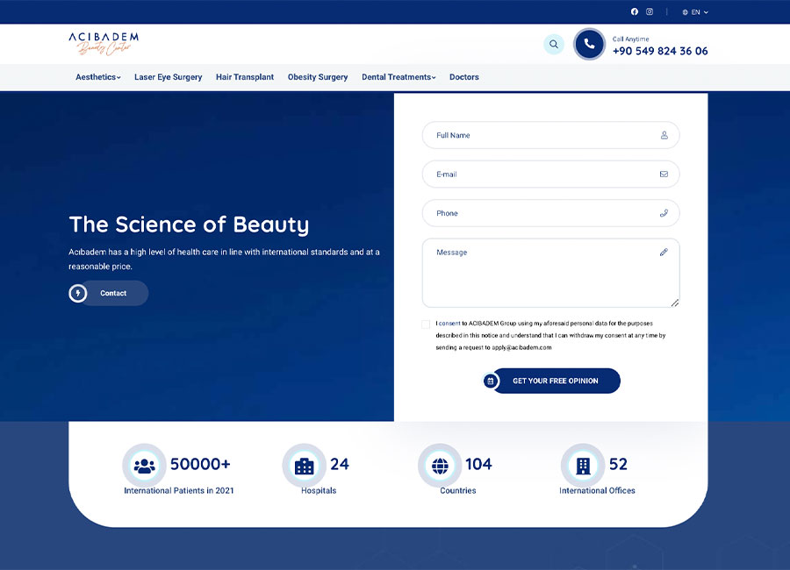Click the globe icon by 104
The height and width of the screenshot is (570, 790).
click(440, 466)
